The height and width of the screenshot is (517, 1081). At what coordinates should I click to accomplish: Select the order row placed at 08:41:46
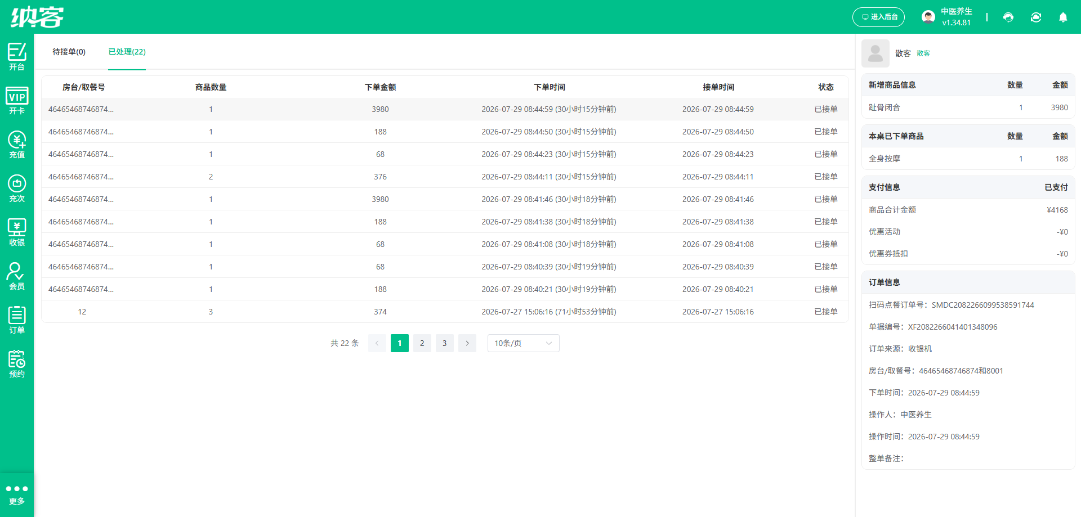(445, 199)
